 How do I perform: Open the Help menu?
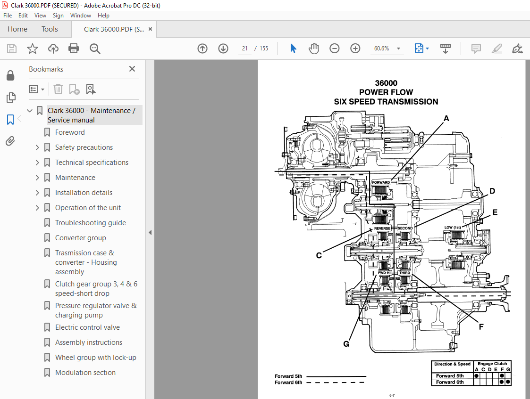(103, 16)
